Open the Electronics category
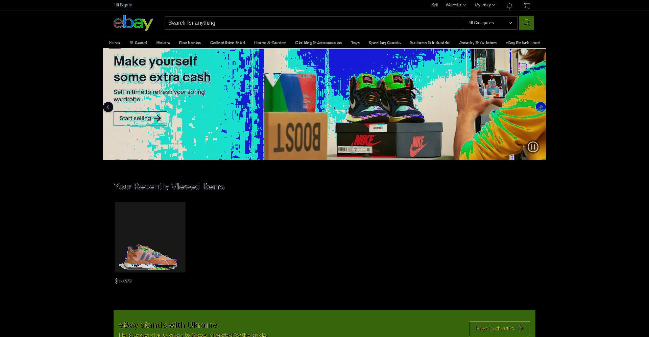This screenshot has height=337, width=649. coord(190,43)
